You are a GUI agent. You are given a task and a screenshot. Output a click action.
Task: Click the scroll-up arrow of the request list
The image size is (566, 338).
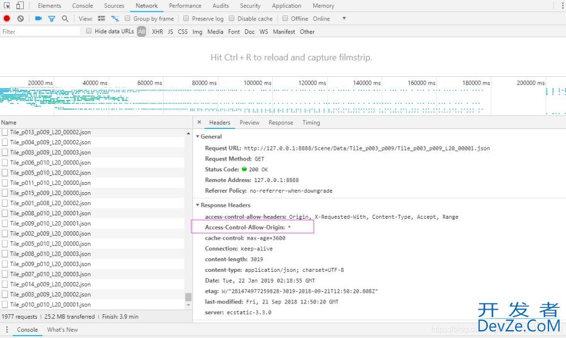[188, 133]
